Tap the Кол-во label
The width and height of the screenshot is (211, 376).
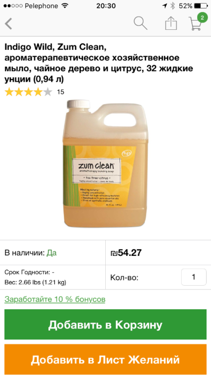[124, 278]
